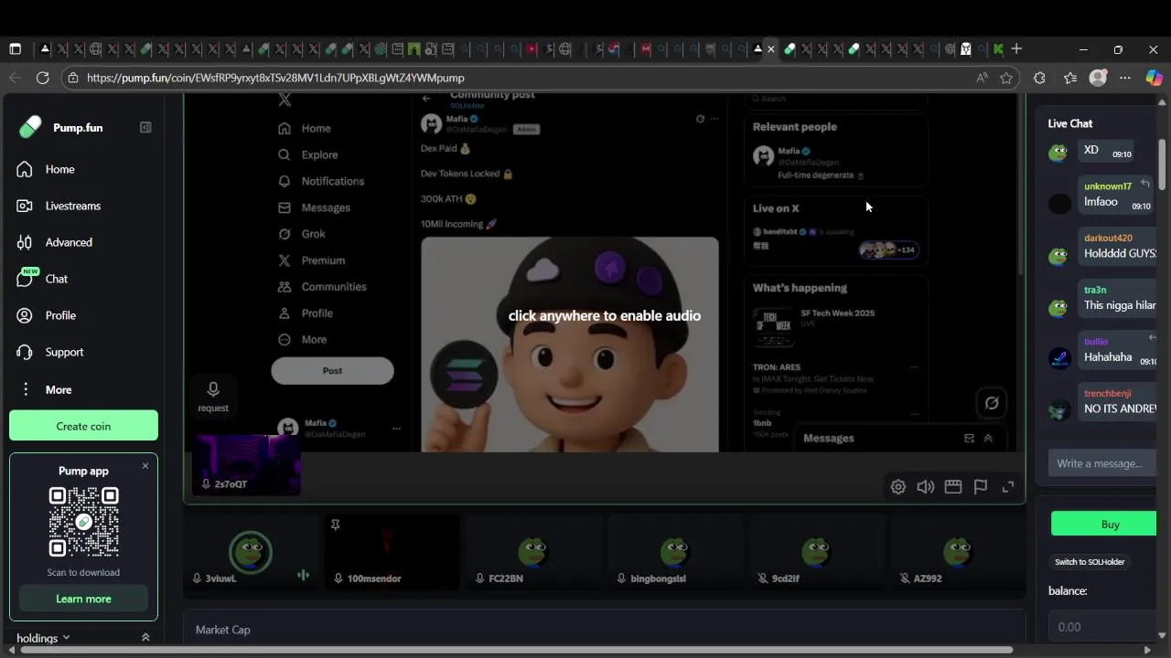Viewport: 1171px width, 658px height.
Task: Add this page to favorites star
Action: [x=1006, y=78]
